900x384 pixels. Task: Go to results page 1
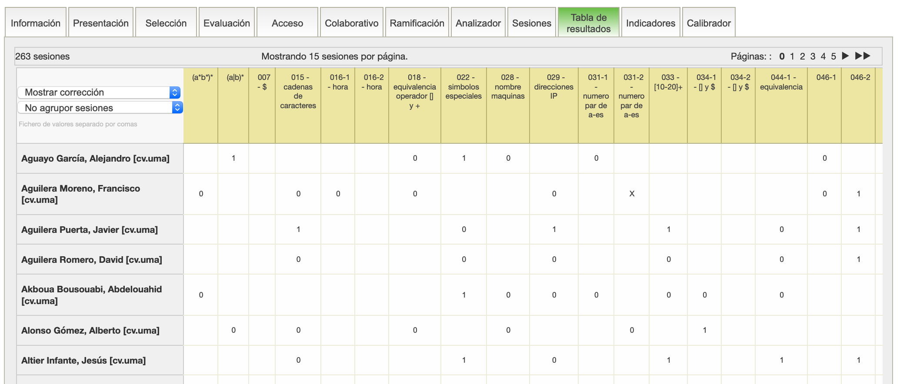point(792,56)
